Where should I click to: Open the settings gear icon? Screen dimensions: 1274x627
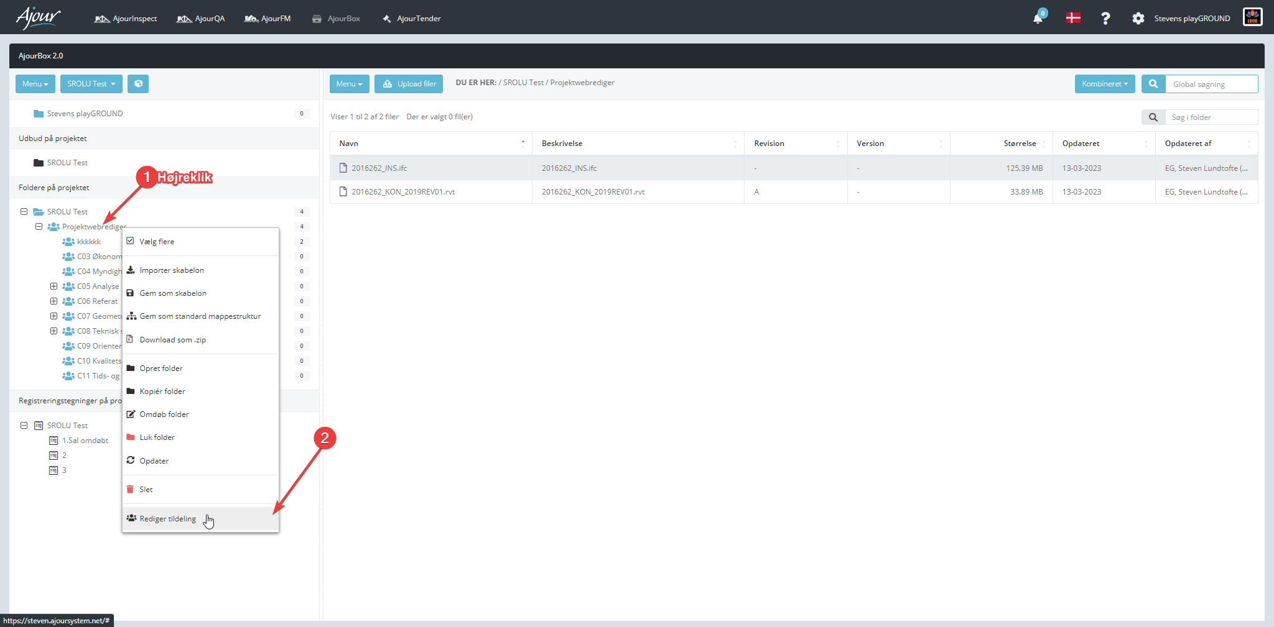[1138, 19]
